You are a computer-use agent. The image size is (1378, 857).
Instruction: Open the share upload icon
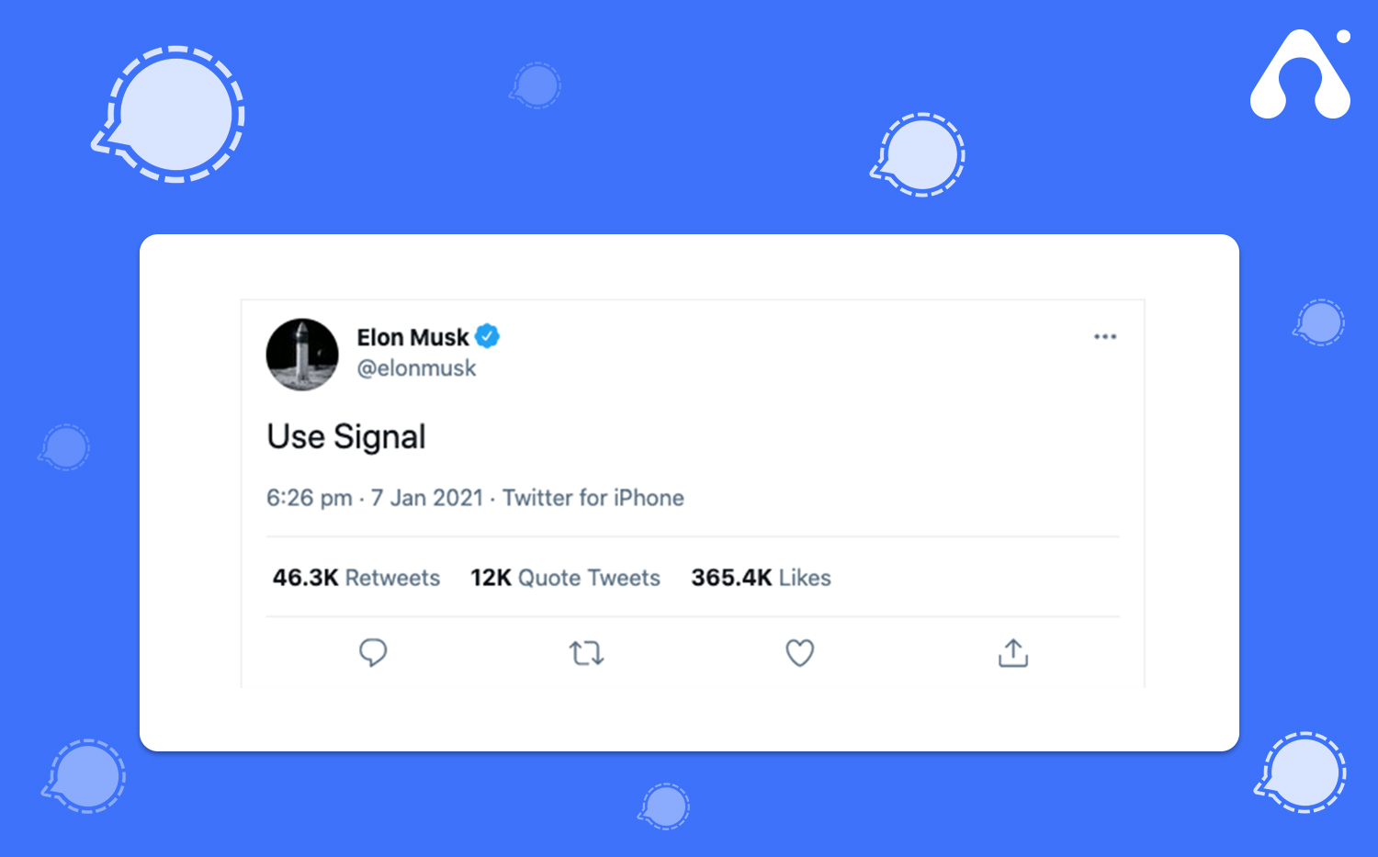[1012, 652]
